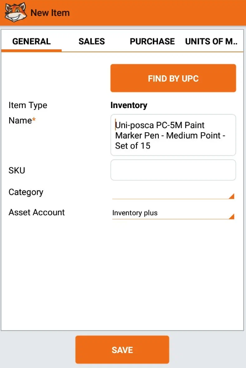The width and height of the screenshot is (246, 368).
Task: Click the Category dropdown triangle arrow
Action: (231, 196)
